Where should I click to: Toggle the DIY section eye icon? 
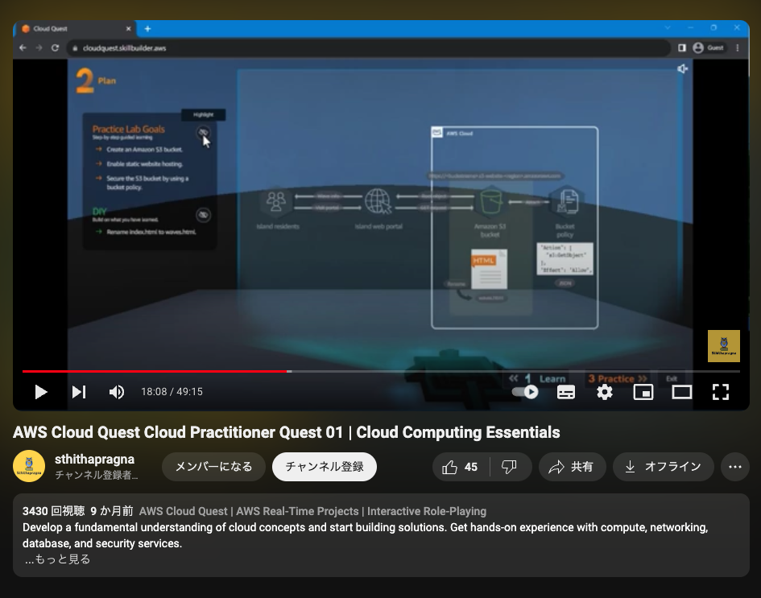click(202, 215)
